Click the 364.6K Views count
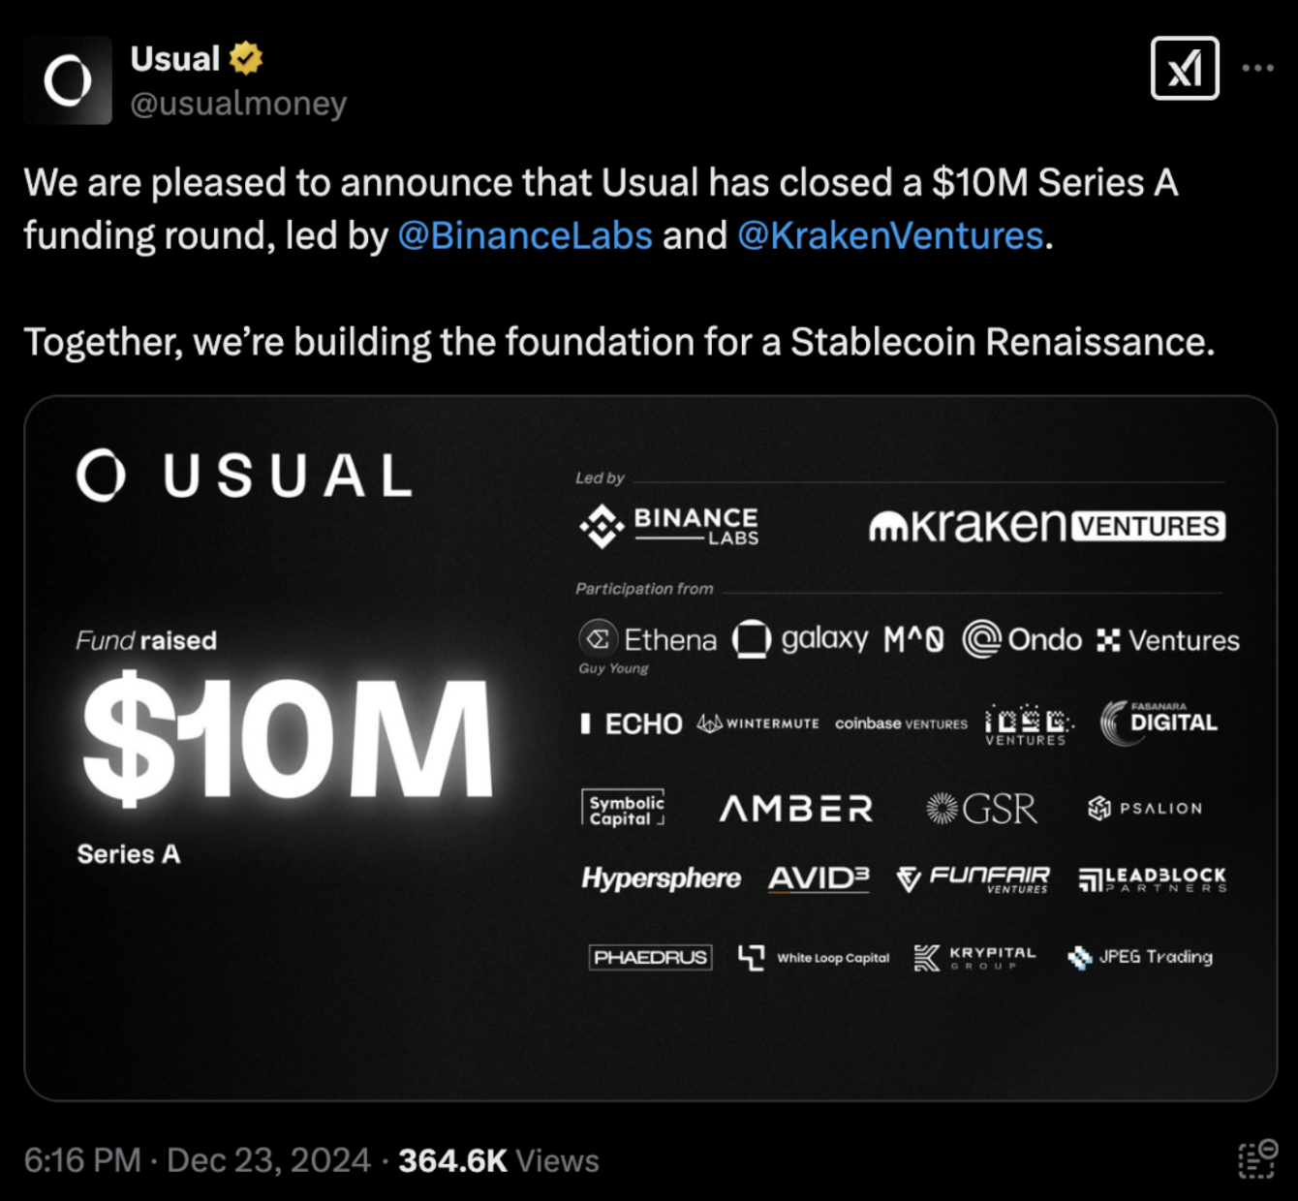The image size is (1298, 1201). coord(498,1159)
